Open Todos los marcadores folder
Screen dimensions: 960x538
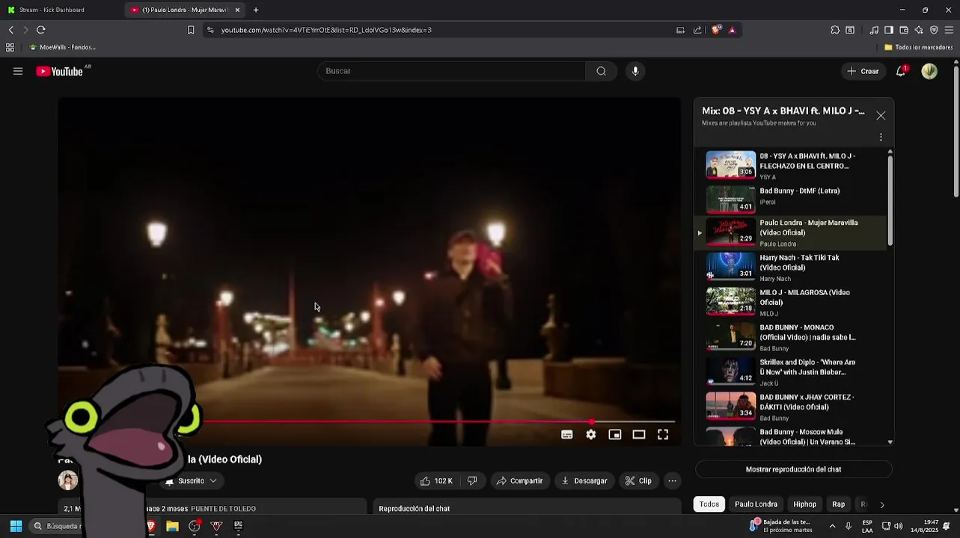point(918,47)
